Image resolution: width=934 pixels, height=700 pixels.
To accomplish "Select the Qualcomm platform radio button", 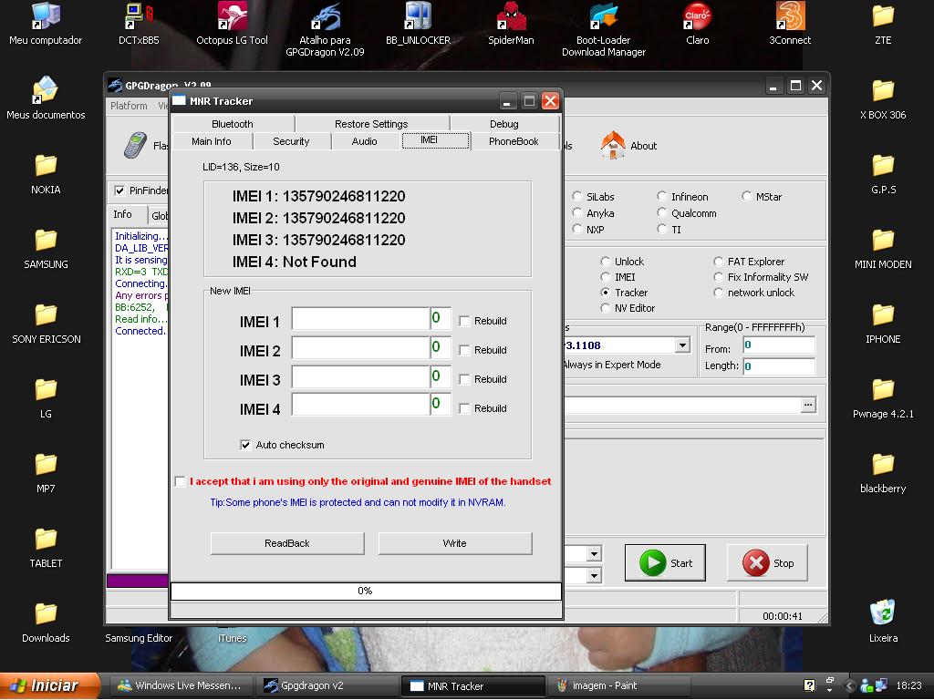I will 662,212.
